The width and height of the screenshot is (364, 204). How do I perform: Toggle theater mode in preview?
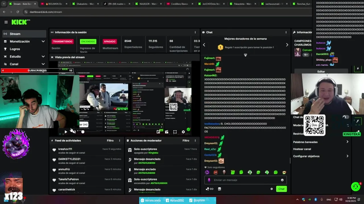[167, 132]
